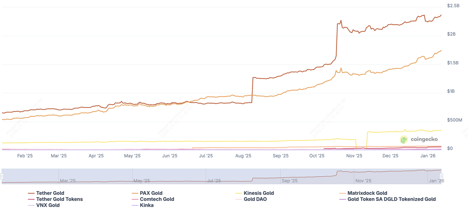Click Jan '26 label in range navigator
The width and height of the screenshot is (468, 209).
[436, 181]
